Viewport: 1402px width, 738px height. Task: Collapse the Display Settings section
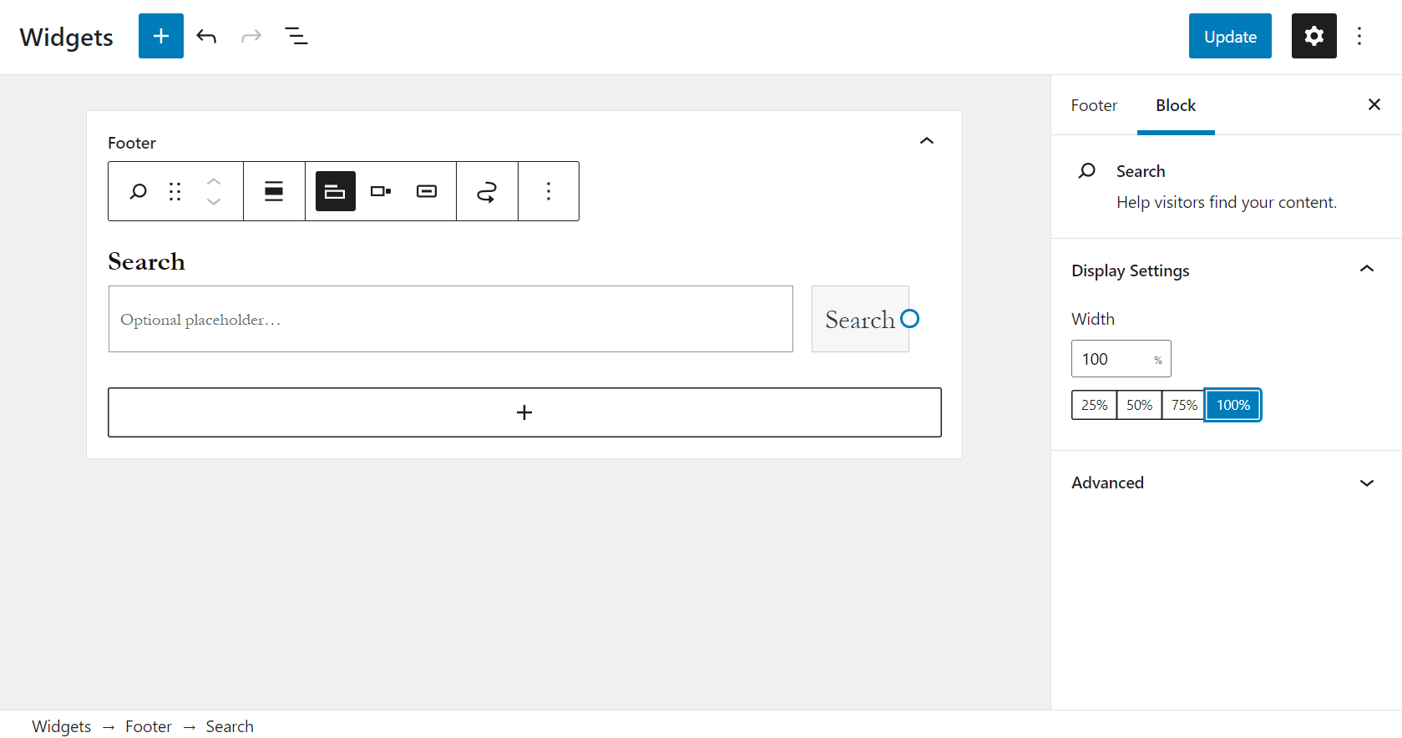point(1366,269)
